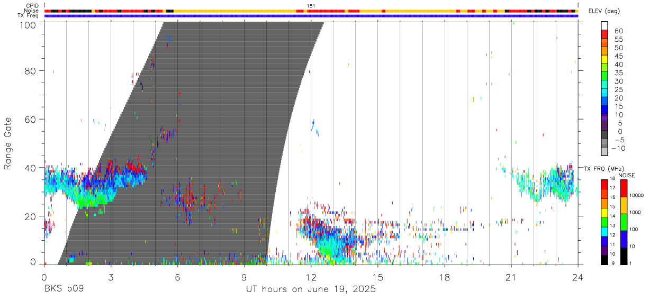Screen dimensions: 650x300
Task: Click the ELEV (deg) legend title
Action: click(x=604, y=11)
